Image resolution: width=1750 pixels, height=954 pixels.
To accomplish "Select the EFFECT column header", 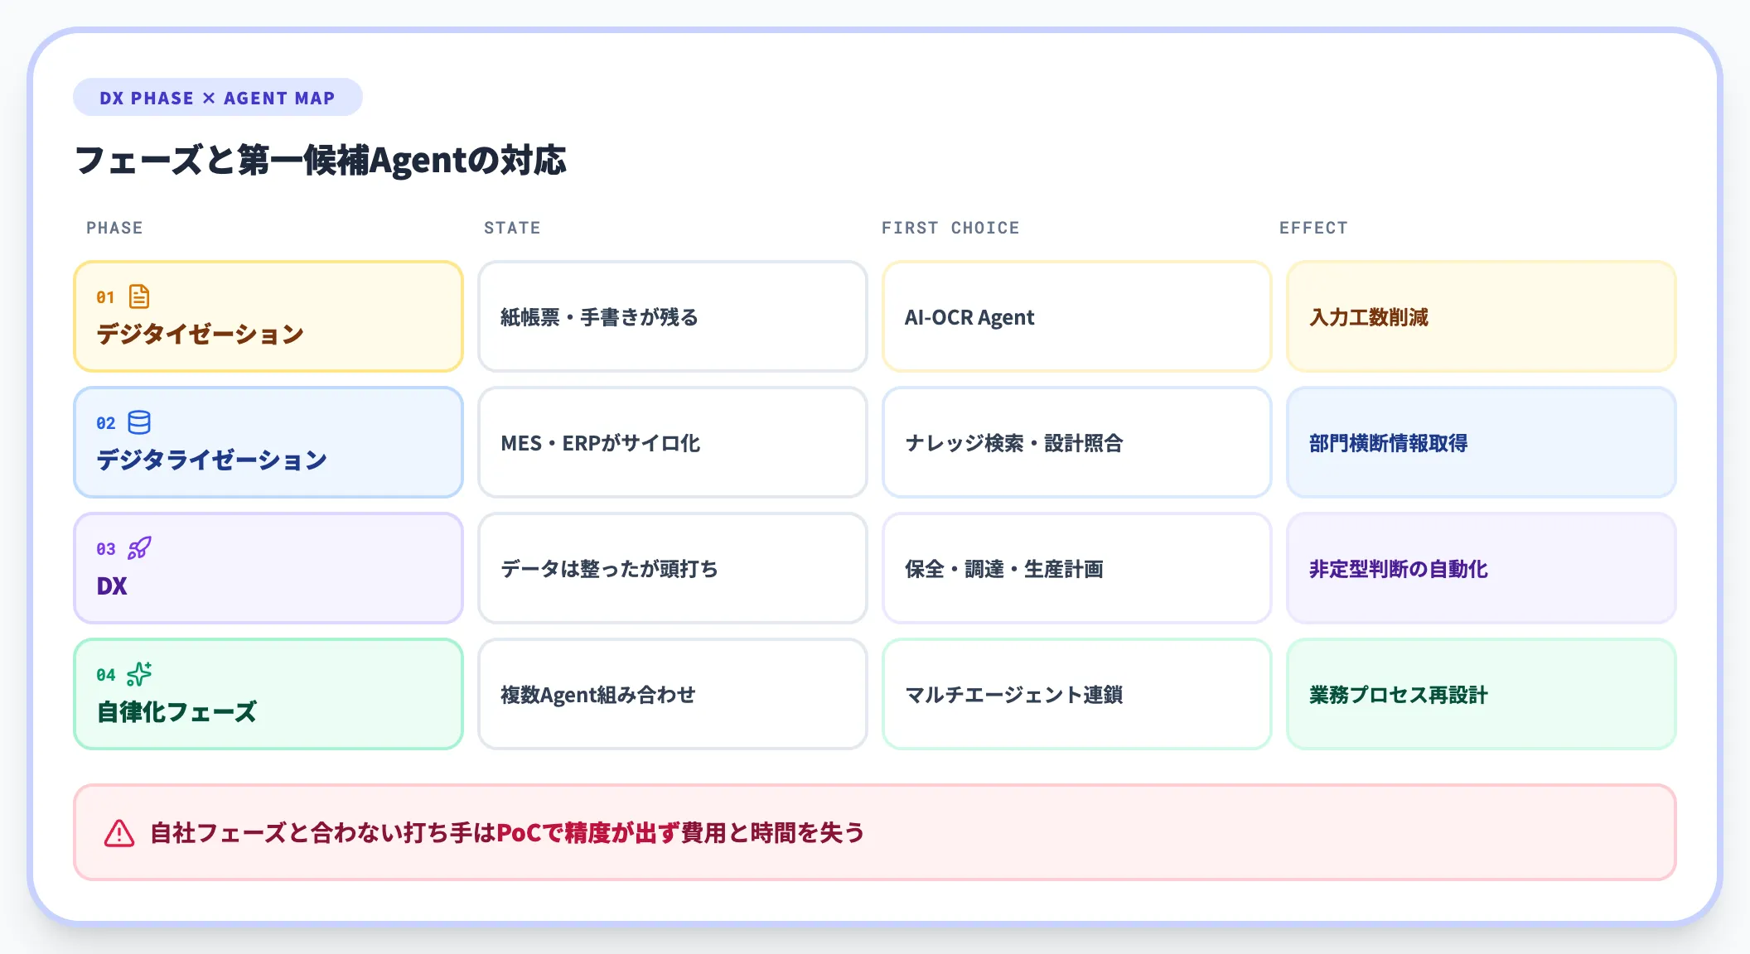I will 1312,227.
